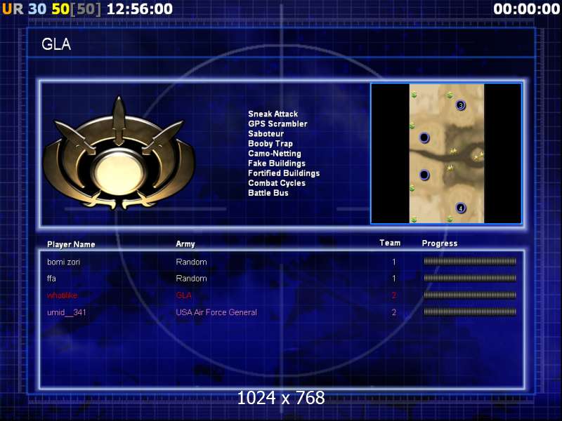The height and width of the screenshot is (421, 562).
Task: Click the Fake Buildings entry
Action: click(277, 163)
